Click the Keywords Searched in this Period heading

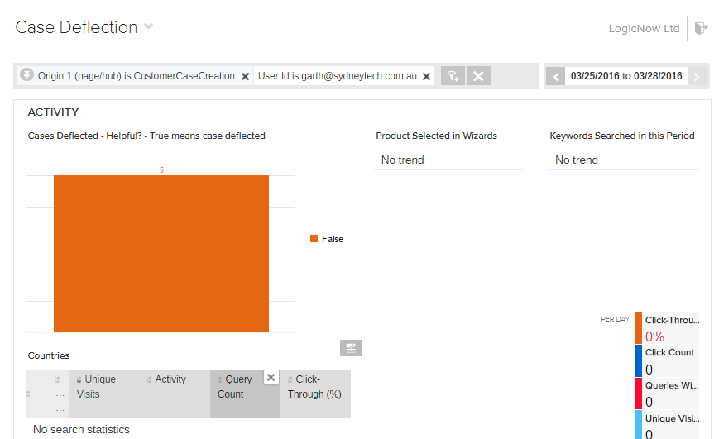coord(622,136)
